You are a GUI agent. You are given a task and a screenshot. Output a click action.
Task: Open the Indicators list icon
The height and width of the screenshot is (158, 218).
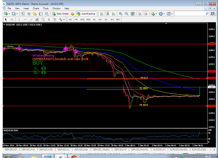[x=153, y=14]
